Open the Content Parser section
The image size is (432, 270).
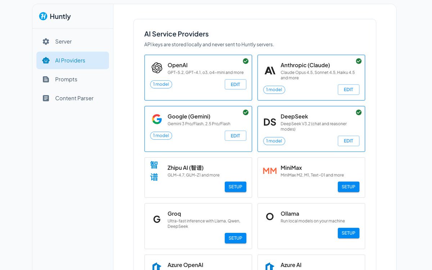(73, 98)
